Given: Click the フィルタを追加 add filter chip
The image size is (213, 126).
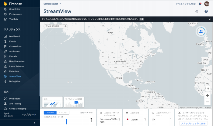Looking at the screenshot, I should tap(56, 26).
